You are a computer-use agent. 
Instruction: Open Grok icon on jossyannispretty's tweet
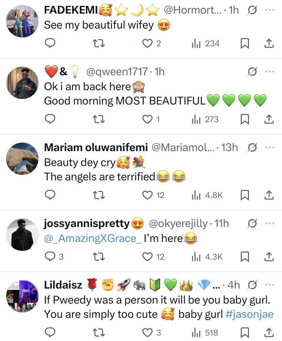(x=252, y=224)
